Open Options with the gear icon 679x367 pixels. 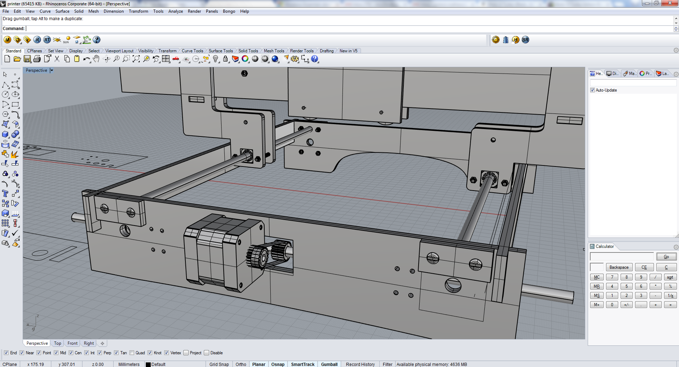click(x=295, y=59)
